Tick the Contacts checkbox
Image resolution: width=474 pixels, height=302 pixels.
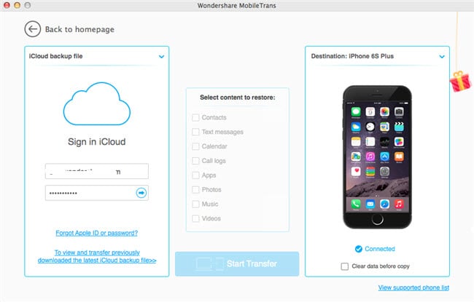[x=195, y=117]
